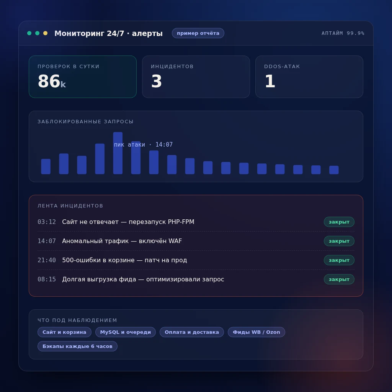
Task: Open incident '500-ошибки в корзине — патч на прод'
Action: [x=196, y=260]
